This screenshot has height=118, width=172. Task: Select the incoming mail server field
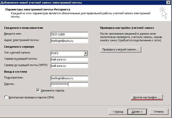[69, 59]
